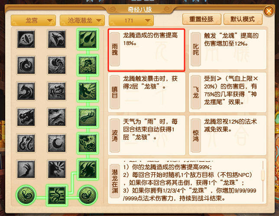Viewport: 279px width, 216px height.
Task: Select the 雨魄 skill description panel
Action: tap(146, 50)
